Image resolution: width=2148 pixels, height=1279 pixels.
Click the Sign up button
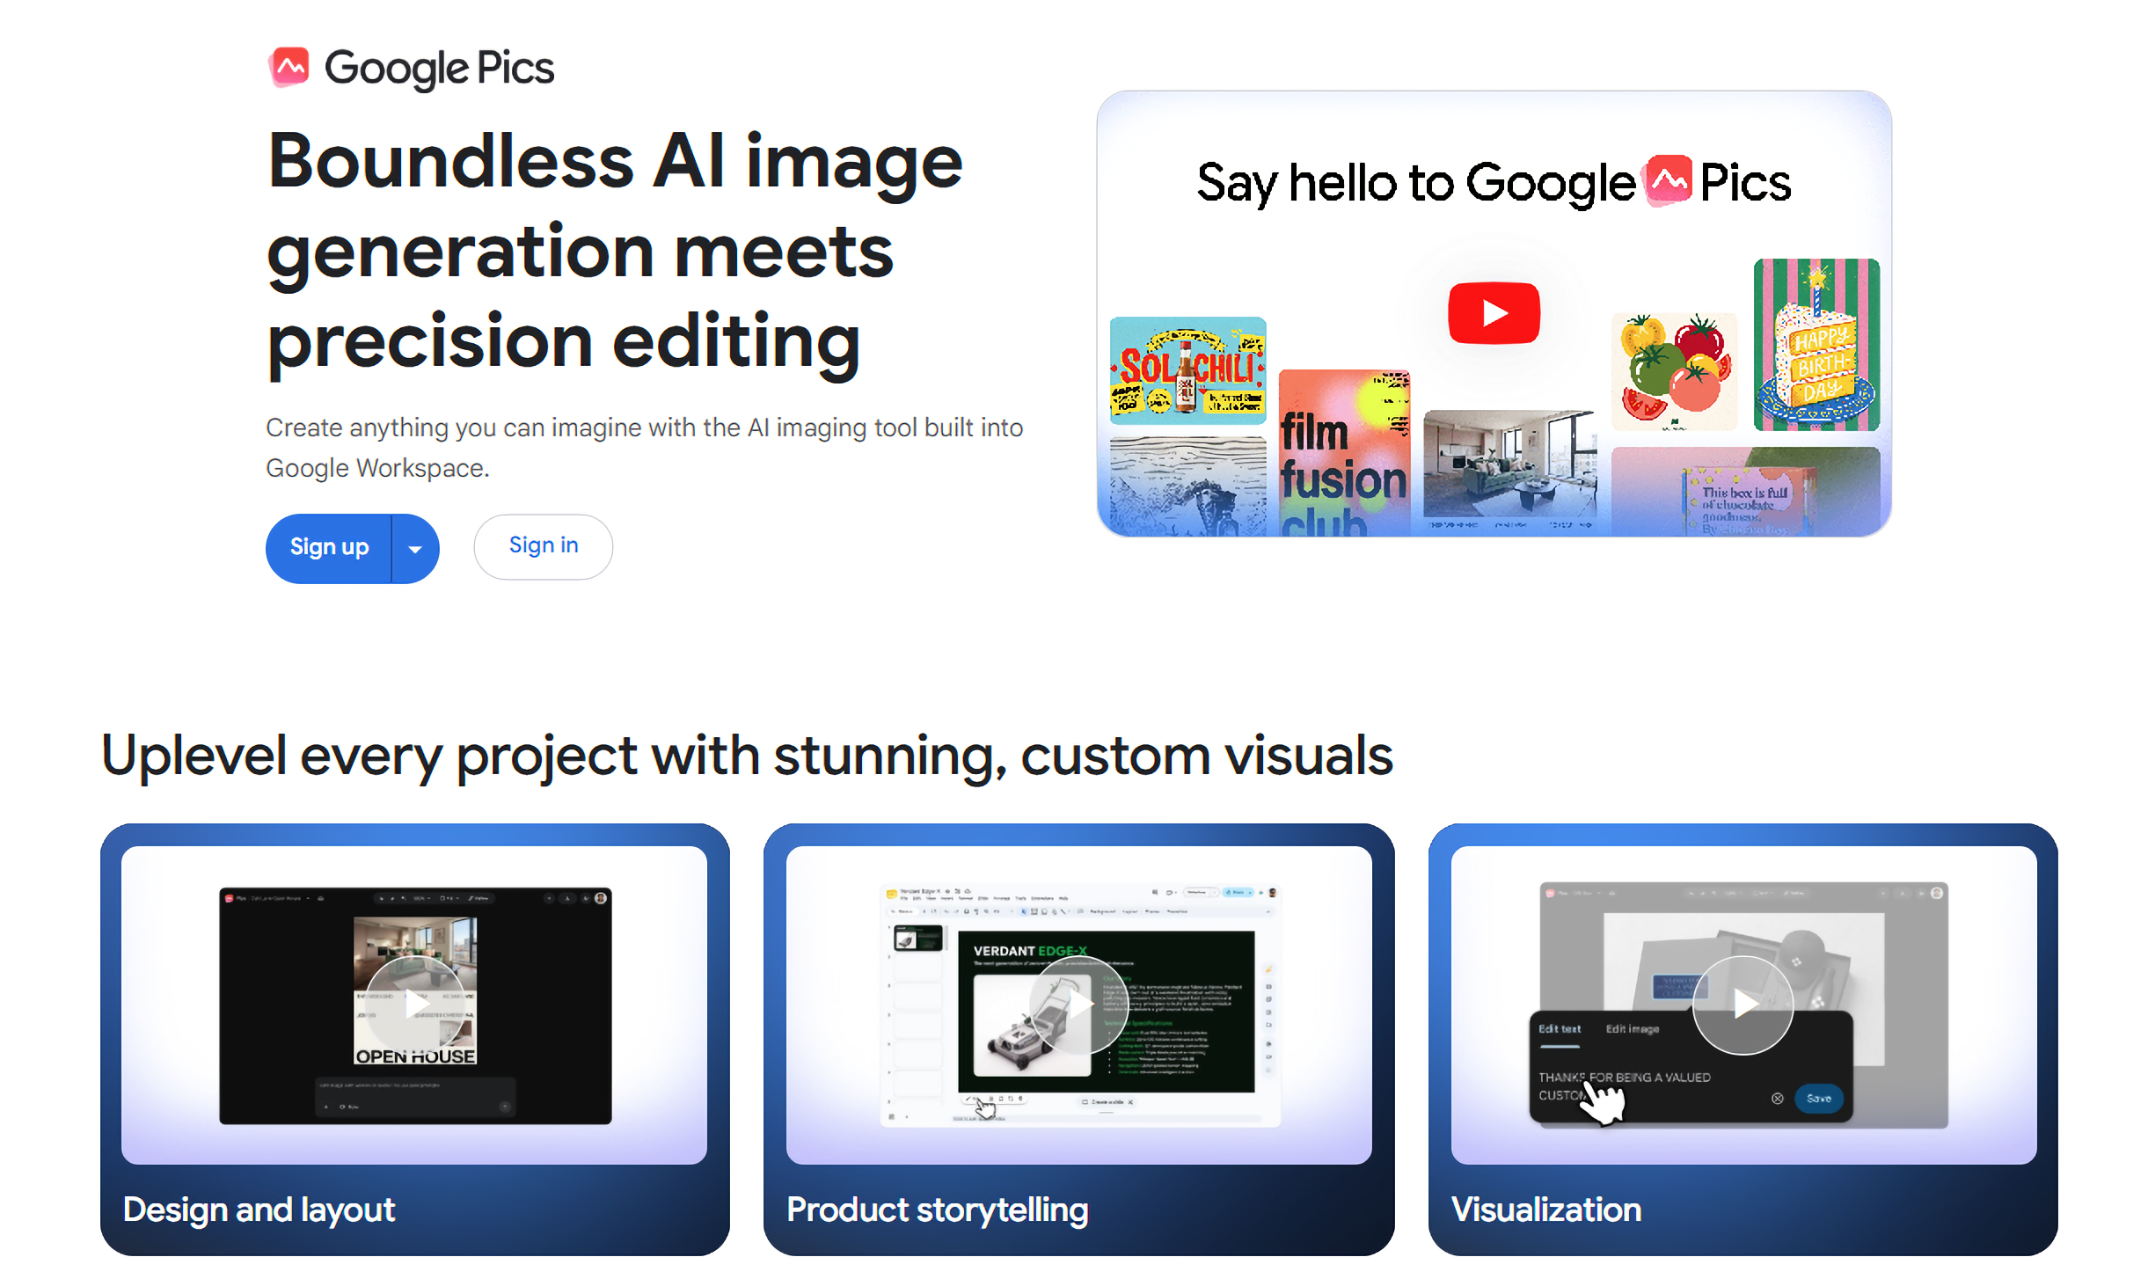click(329, 547)
